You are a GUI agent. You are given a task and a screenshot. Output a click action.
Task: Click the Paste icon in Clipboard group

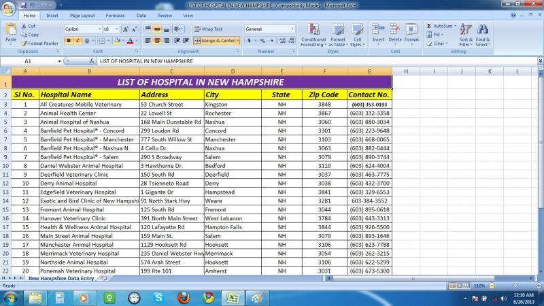tap(11, 31)
